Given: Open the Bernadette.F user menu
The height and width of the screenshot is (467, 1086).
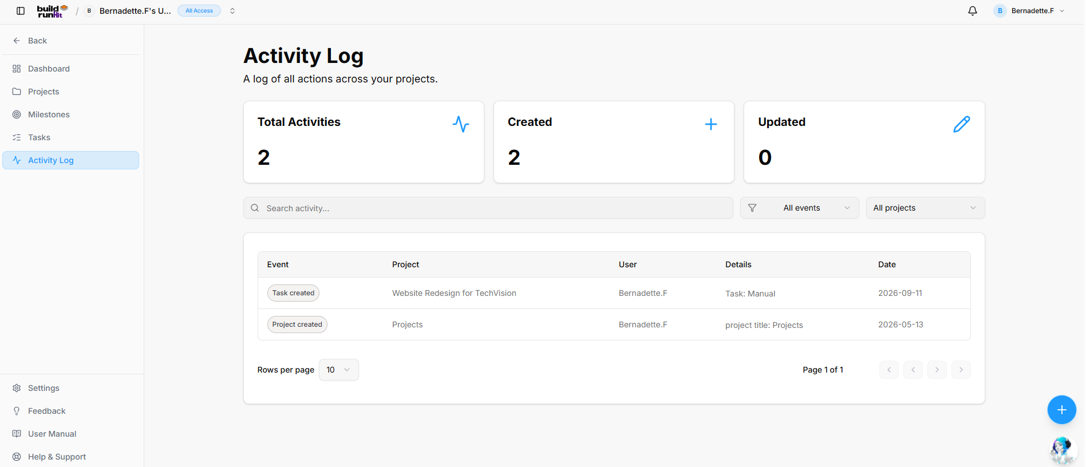Looking at the screenshot, I should 1029,11.
